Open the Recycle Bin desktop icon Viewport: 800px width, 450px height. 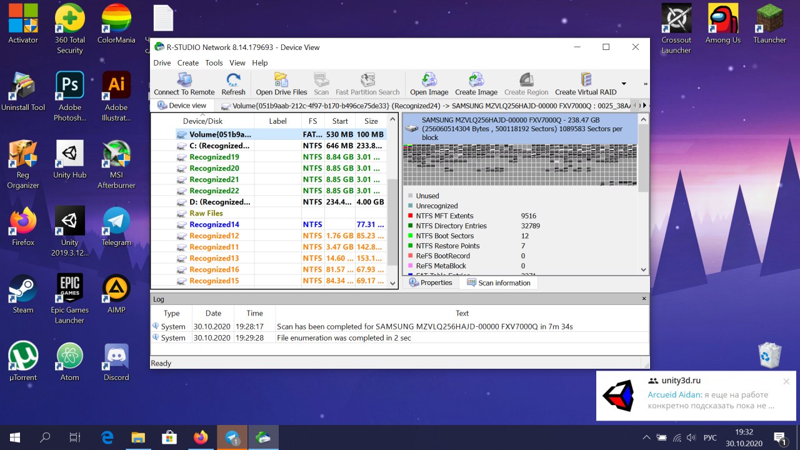coord(770,355)
